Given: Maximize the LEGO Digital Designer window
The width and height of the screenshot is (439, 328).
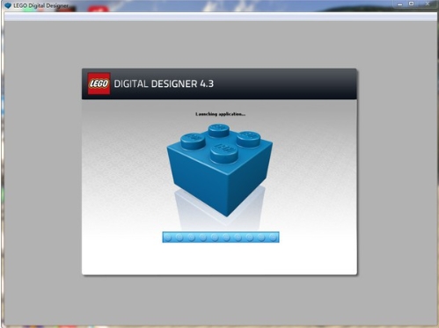Looking at the screenshot, I should (412, 4).
